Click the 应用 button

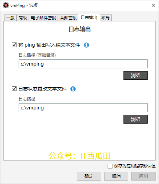(143, 176)
